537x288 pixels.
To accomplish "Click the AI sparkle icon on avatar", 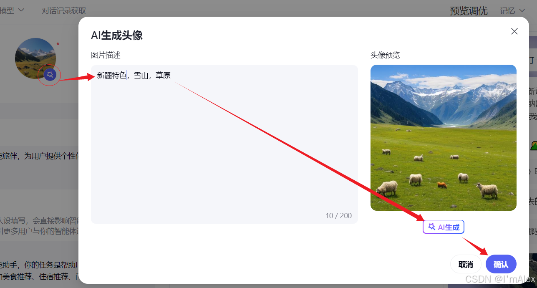I will pyautogui.click(x=50, y=75).
